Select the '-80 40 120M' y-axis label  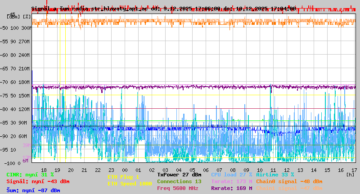(15, 109)
